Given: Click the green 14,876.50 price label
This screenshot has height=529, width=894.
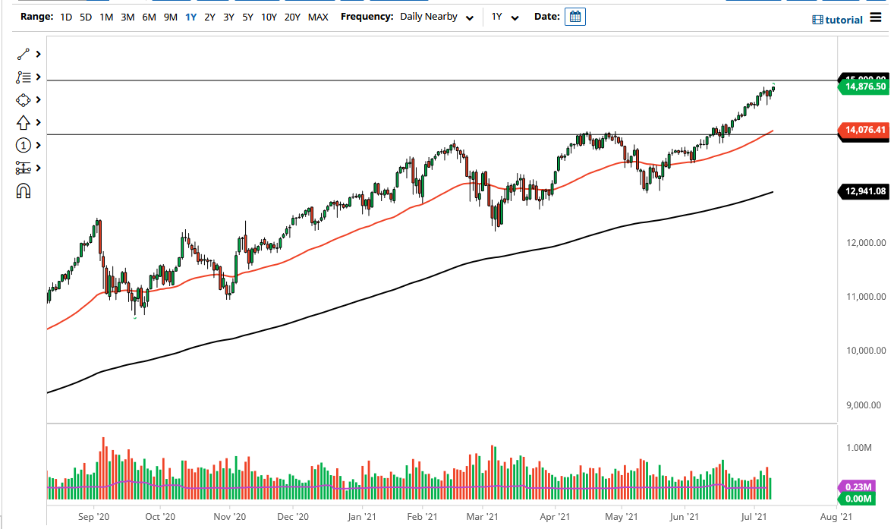Looking at the screenshot, I should click(865, 87).
